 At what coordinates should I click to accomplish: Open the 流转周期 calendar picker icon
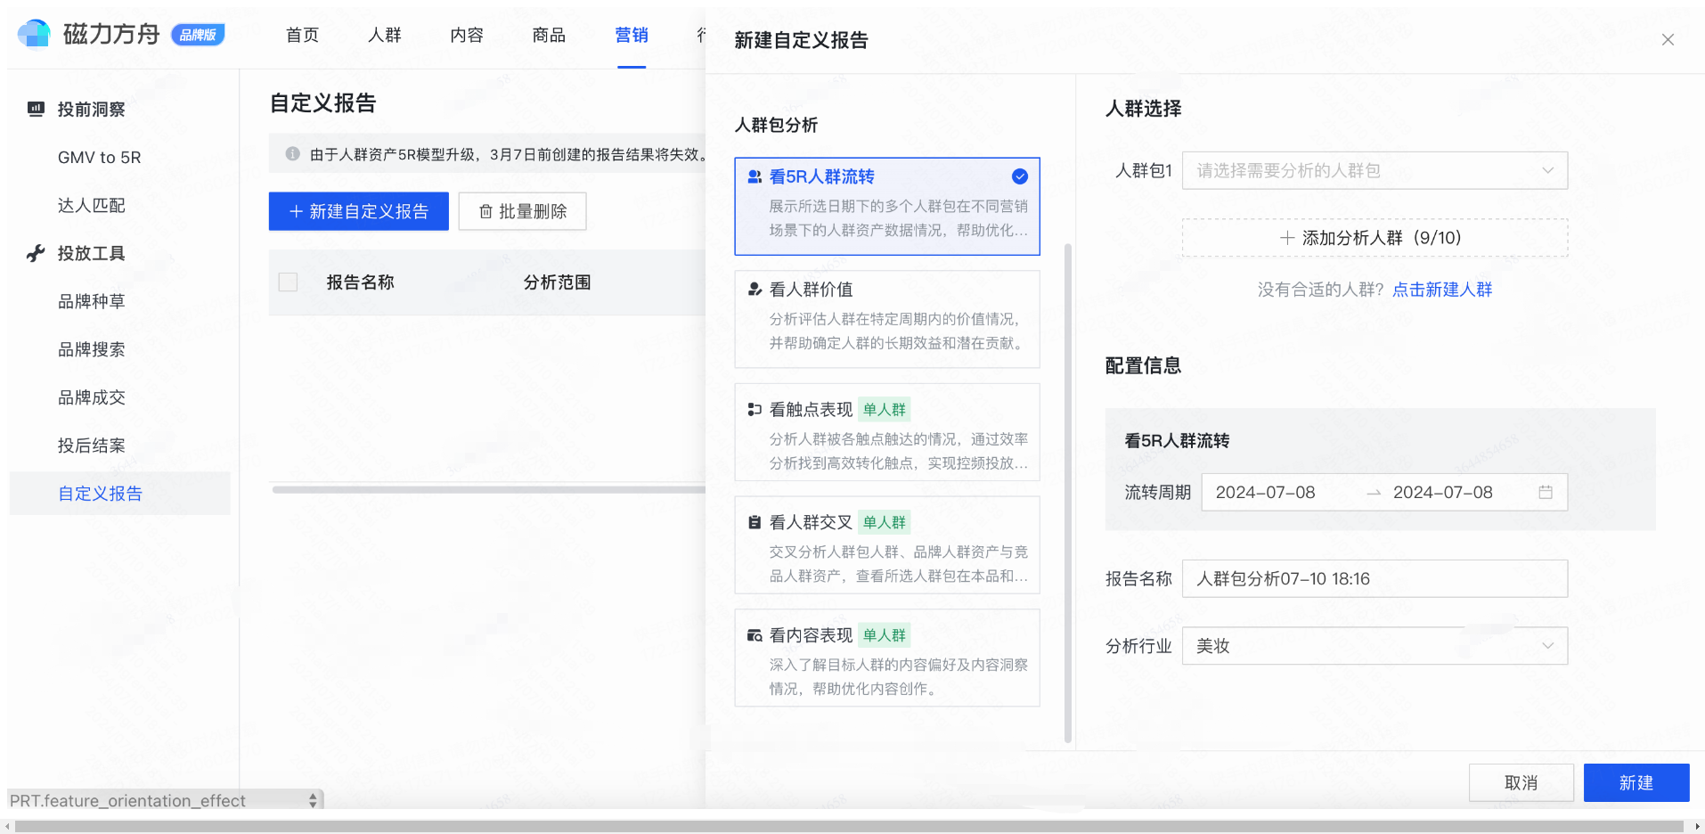click(x=1547, y=492)
